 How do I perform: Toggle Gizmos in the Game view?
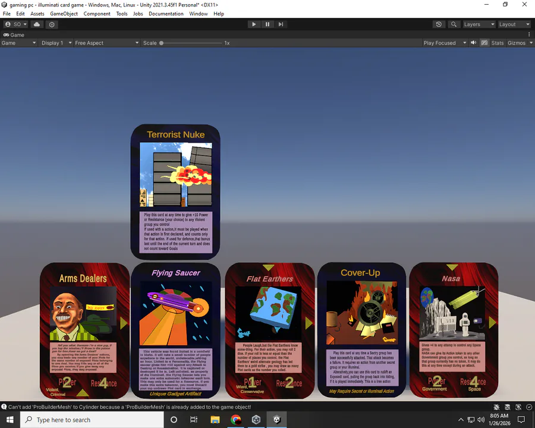point(516,43)
